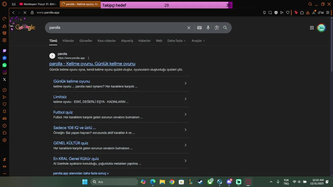The width and height of the screenshot is (333, 187).
Task: Click the ad blocker shield icon
Action: click(x=276, y=12)
